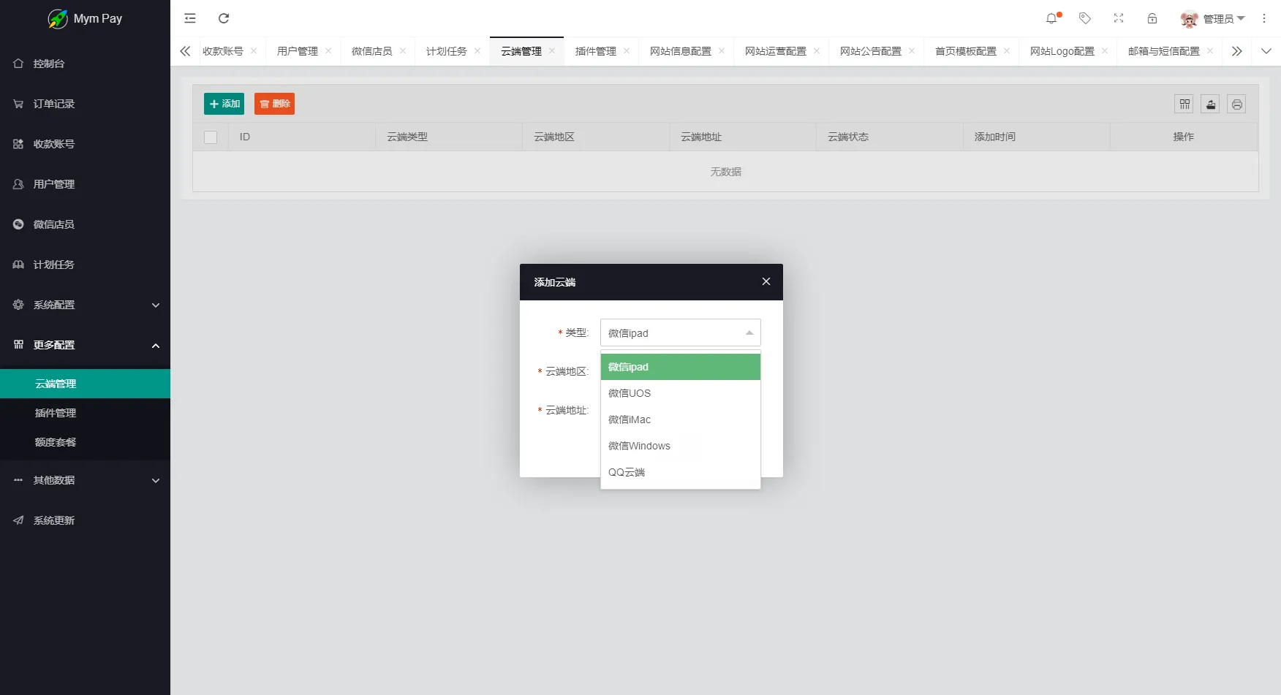Click the 添加 button
The height and width of the screenshot is (695, 1281).
pos(224,104)
